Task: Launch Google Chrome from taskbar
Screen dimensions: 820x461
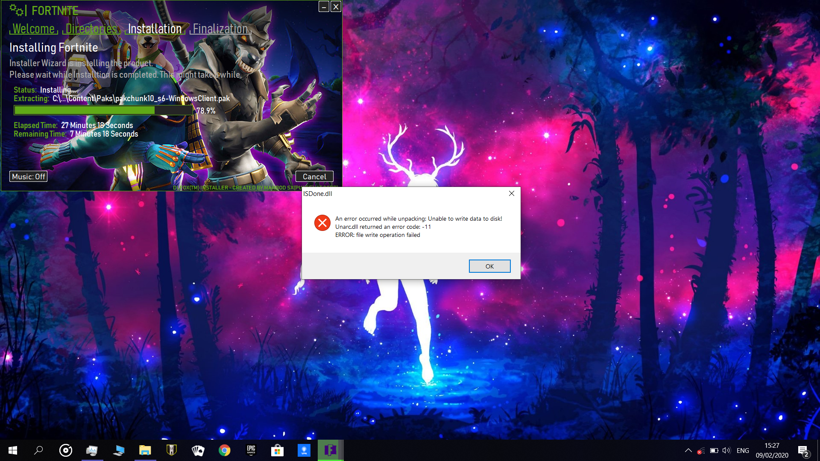Action: [x=225, y=450]
